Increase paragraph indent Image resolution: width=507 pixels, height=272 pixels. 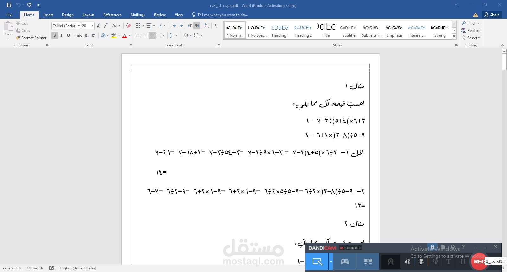click(180, 26)
